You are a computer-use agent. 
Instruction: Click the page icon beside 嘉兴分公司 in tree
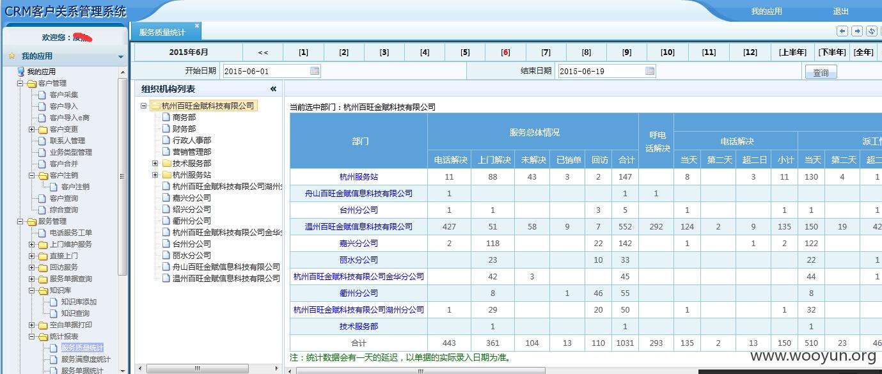tap(166, 198)
